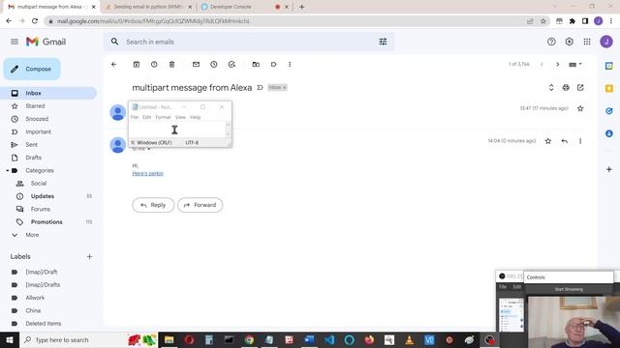
Task: Open the Labels tag icon in toolbar
Action: tap(273, 65)
